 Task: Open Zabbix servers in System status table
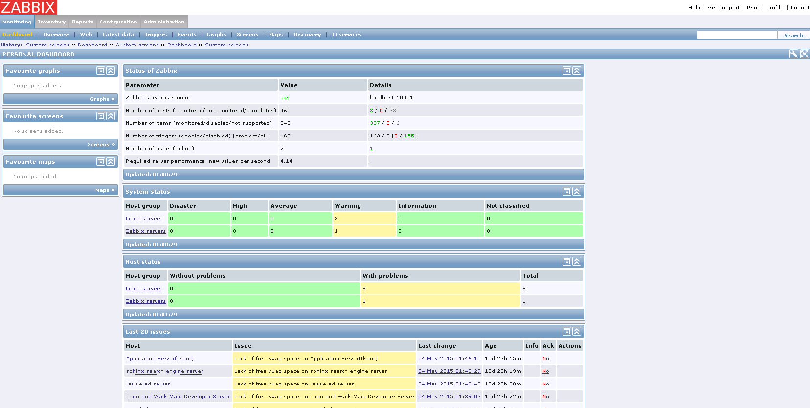[146, 231]
